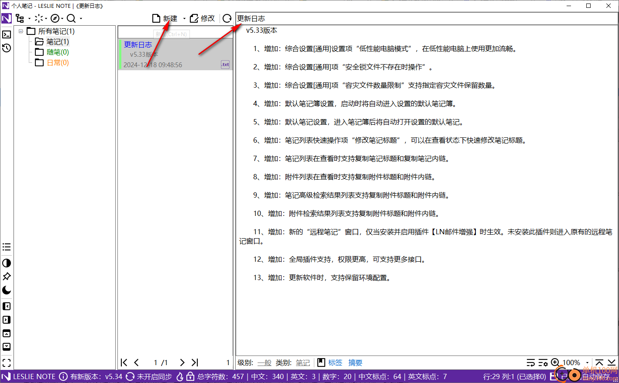Open the history clock sidebar icon

tap(7, 48)
